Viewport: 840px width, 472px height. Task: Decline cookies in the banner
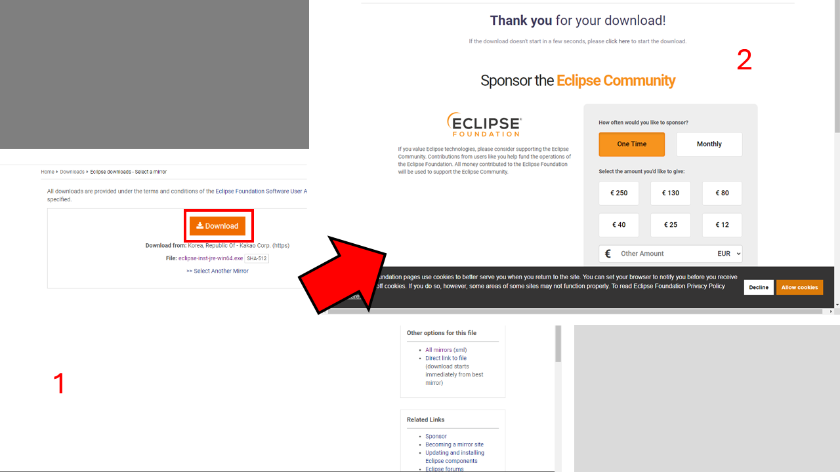pyautogui.click(x=759, y=287)
